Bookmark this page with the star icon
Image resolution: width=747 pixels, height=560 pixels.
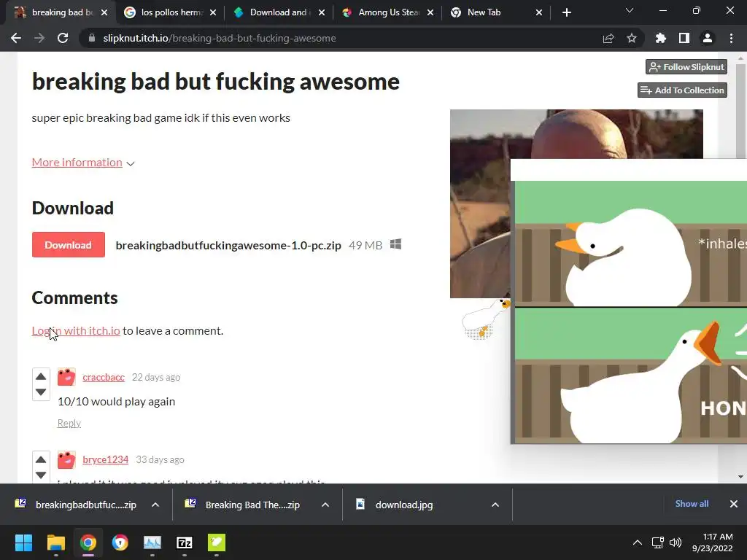point(632,38)
